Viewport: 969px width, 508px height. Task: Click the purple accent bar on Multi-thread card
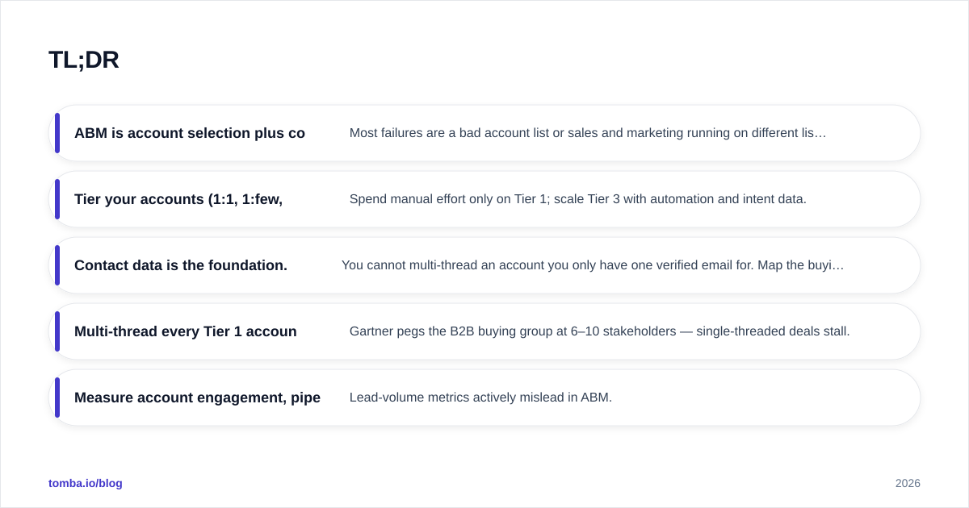[57, 331]
